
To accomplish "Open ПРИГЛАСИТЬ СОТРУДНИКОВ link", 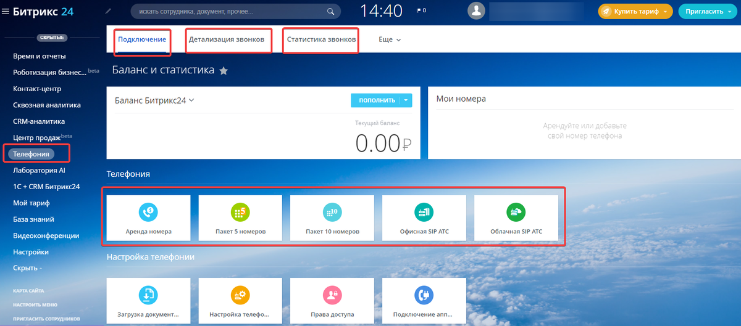I will point(46,319).
